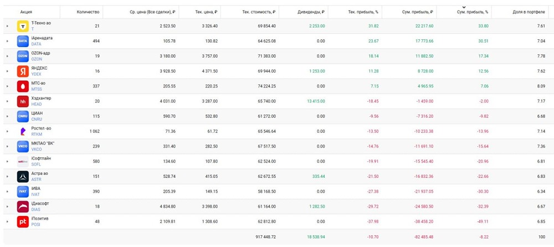Click the Ростелеком logo icon
Screen dimensions: 554x247
pyautogui.click(x=23, y=131)
